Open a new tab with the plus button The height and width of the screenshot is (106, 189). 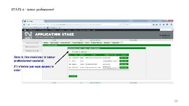46,21
